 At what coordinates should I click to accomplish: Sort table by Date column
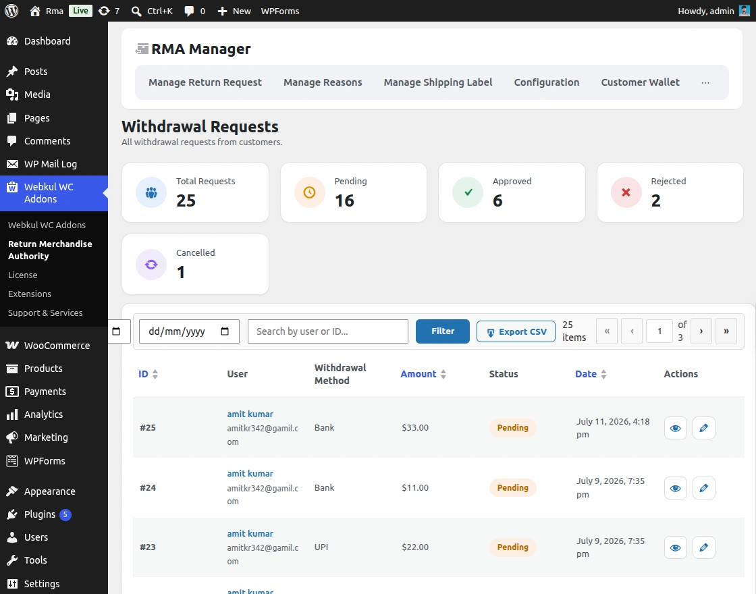point(591,374)
